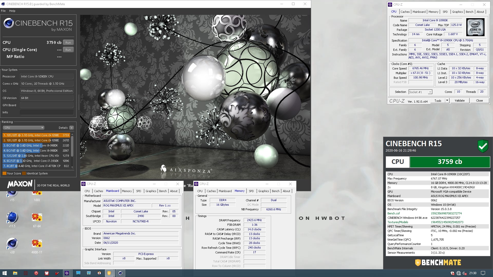This screenshot has height=277, width=493.
Task: Open the network tray icon
Action: point(459,273)
